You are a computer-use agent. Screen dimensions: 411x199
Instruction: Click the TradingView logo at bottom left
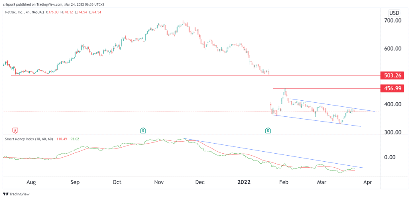pos(16,194)
